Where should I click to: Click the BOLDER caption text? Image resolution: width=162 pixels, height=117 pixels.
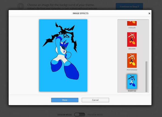click(x=132, y=49)
